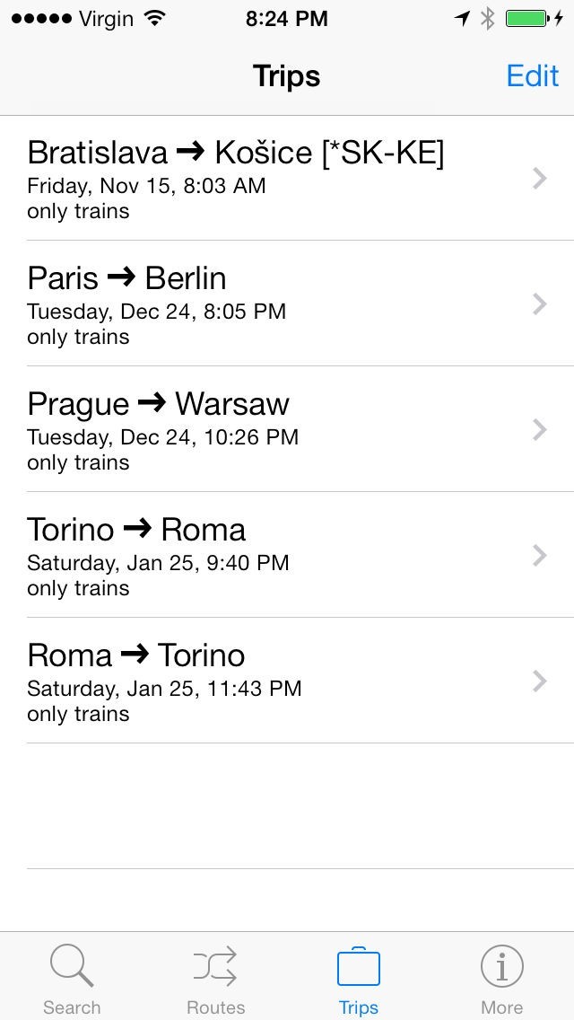Open chevron for Roma to Torino trip
This screenshot has height=1020, width=574.
tap(539, 681)
